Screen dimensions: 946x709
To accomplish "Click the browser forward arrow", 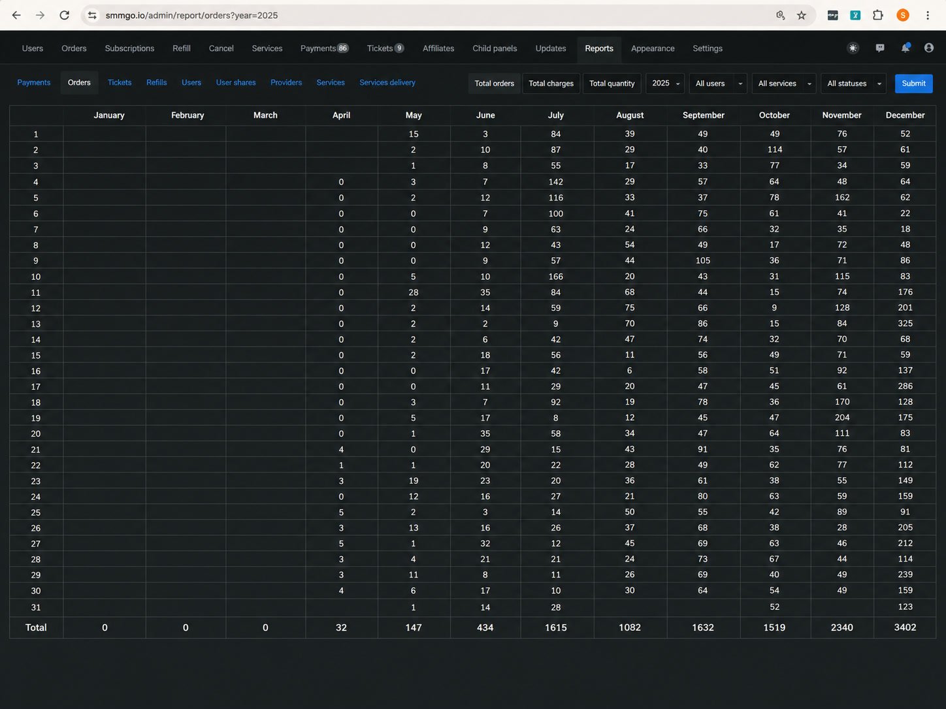I will (x=41, y=15).
